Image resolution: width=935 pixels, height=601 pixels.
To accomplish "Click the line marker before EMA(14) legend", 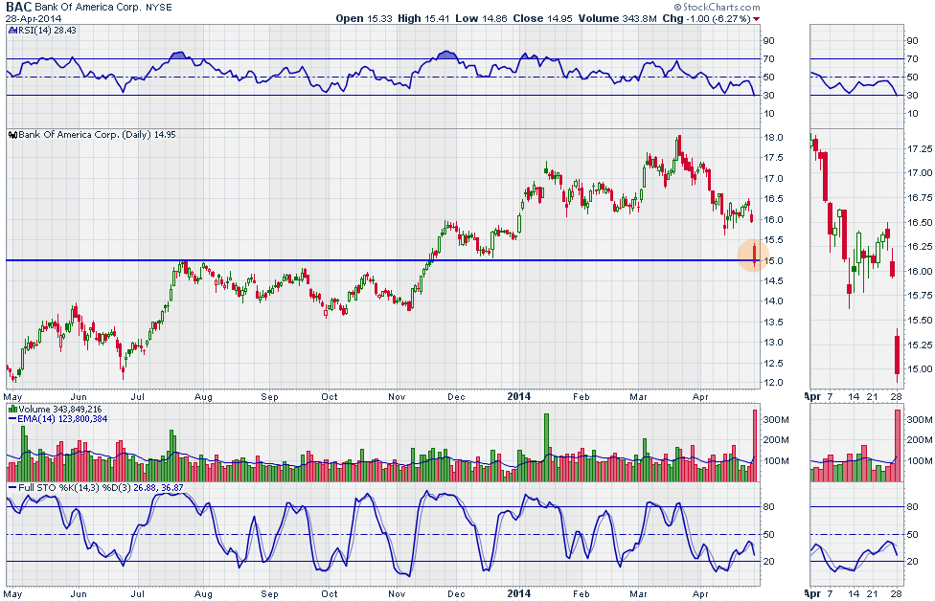I will 12,419.
